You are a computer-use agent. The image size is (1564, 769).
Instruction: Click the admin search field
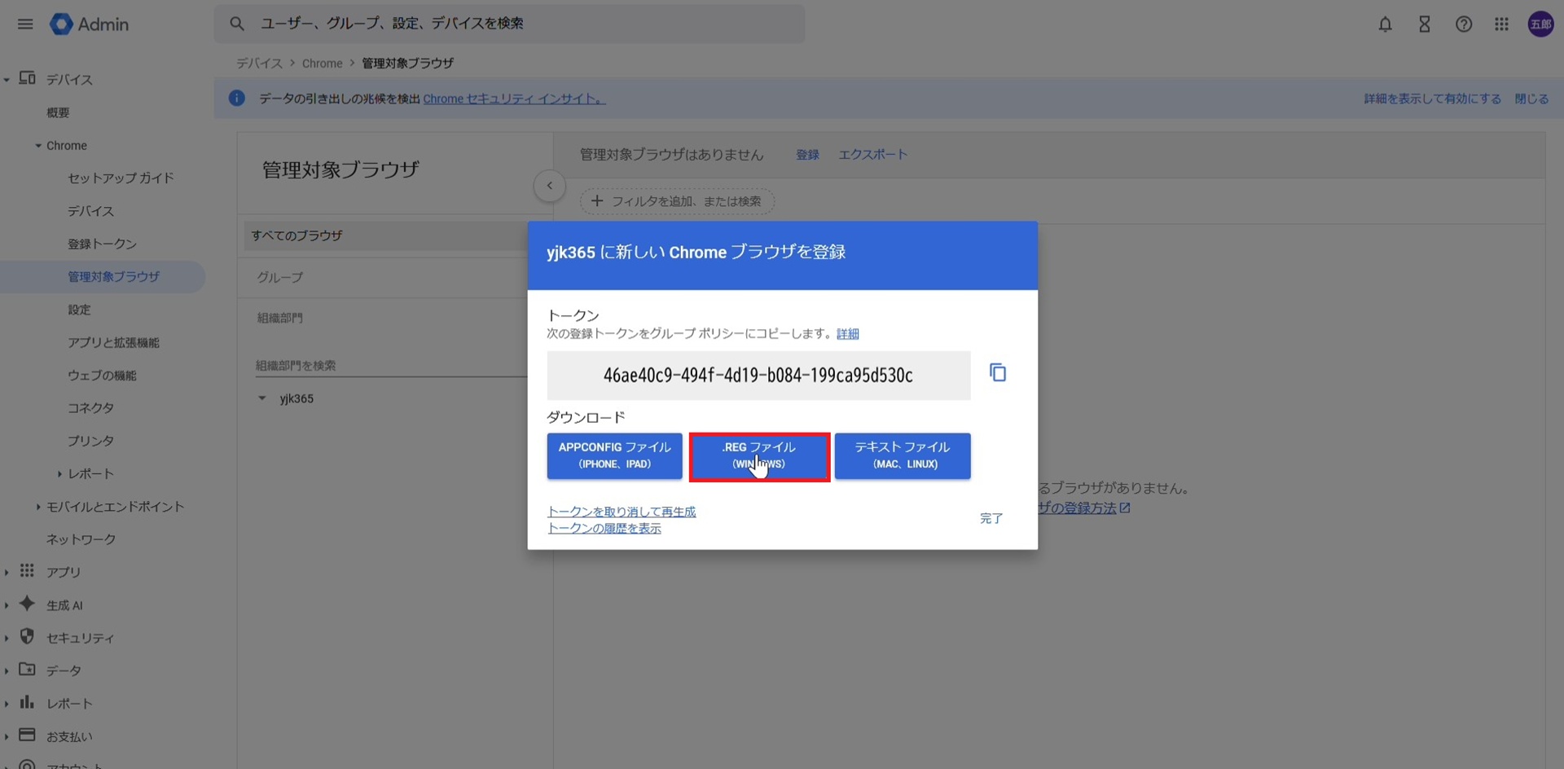(521, 24)
